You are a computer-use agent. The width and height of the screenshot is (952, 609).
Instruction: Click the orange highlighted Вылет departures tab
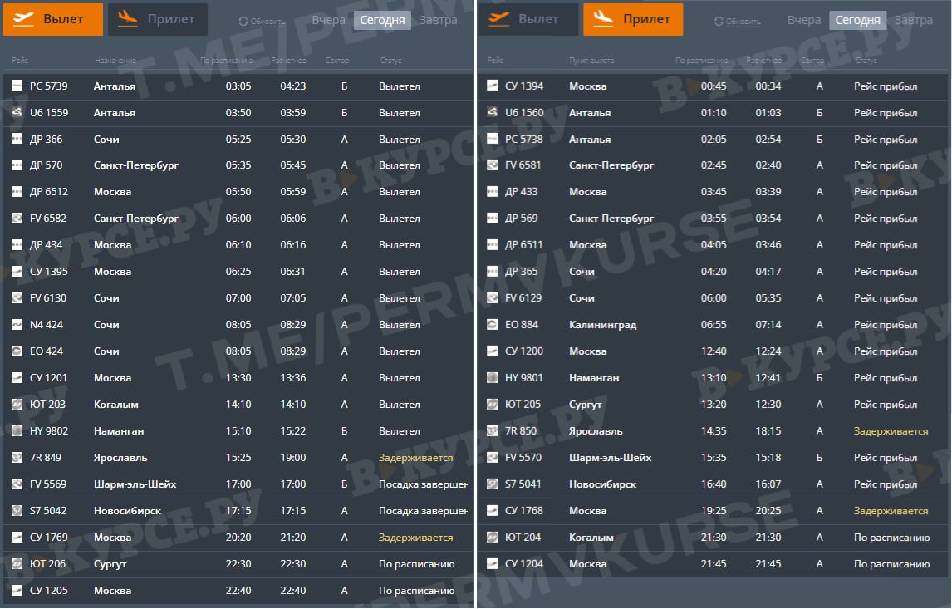tap(53, 19)
